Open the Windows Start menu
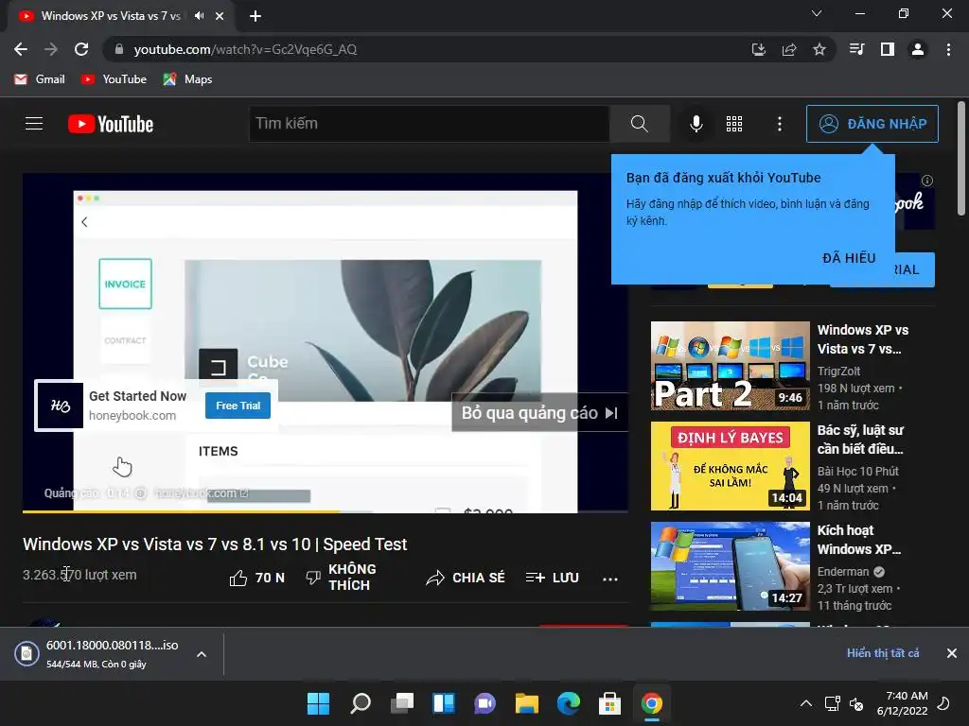Screen dimensions: 969x726 coord(318,703)
